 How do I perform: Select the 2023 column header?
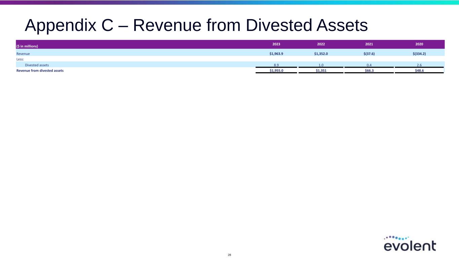[276, 44]
